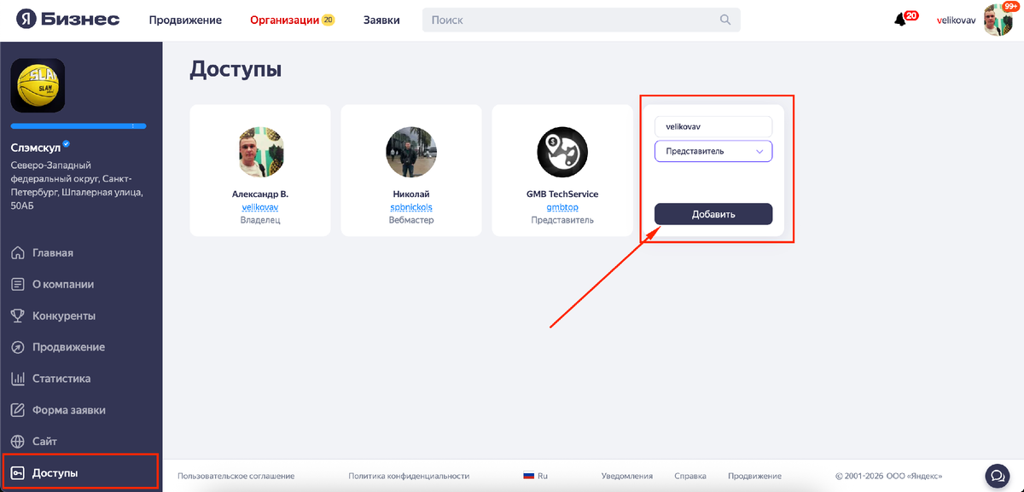
Task: Open the Продвижение top menu
Action: [x=185, y=20]
